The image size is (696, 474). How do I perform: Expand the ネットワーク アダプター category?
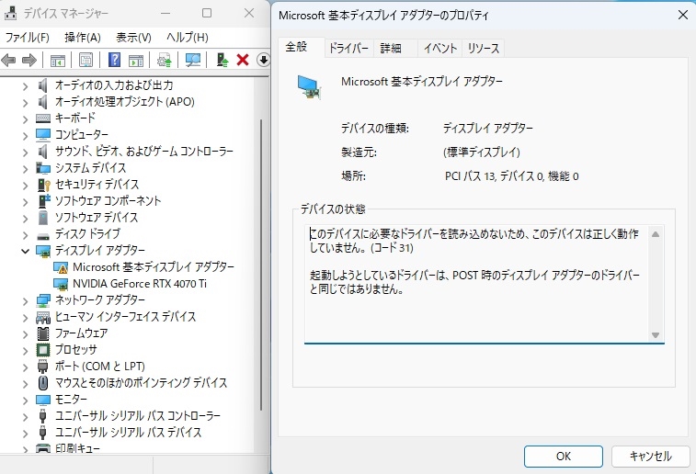[25, 300]
